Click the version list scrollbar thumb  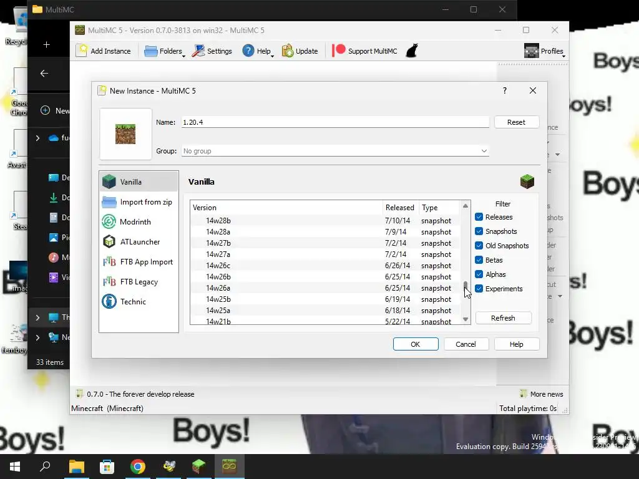pyautogui.click(x=466, y=284)
